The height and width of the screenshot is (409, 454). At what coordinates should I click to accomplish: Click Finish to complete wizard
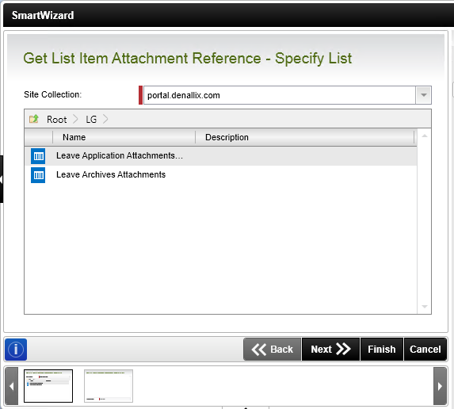[382, 350]
